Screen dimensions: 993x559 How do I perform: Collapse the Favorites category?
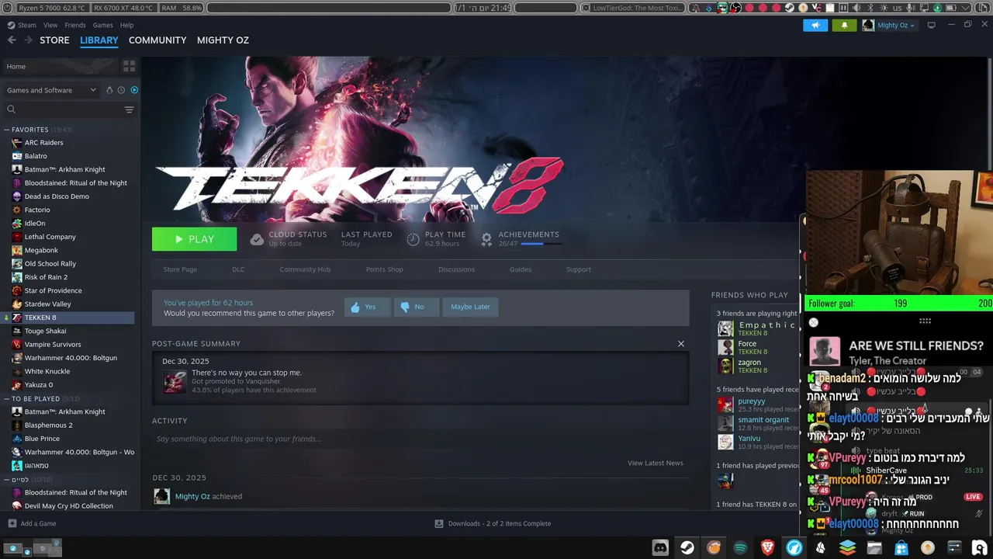point(7,130)
